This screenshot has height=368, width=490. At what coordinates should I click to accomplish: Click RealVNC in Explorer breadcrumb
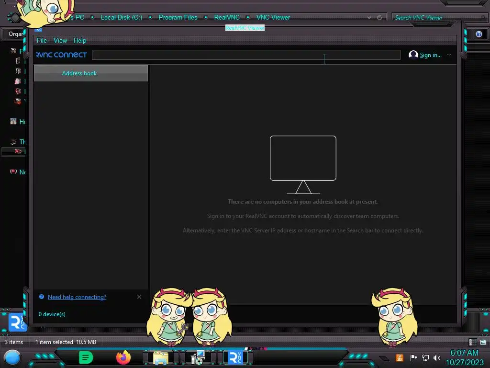click(227, 18)
